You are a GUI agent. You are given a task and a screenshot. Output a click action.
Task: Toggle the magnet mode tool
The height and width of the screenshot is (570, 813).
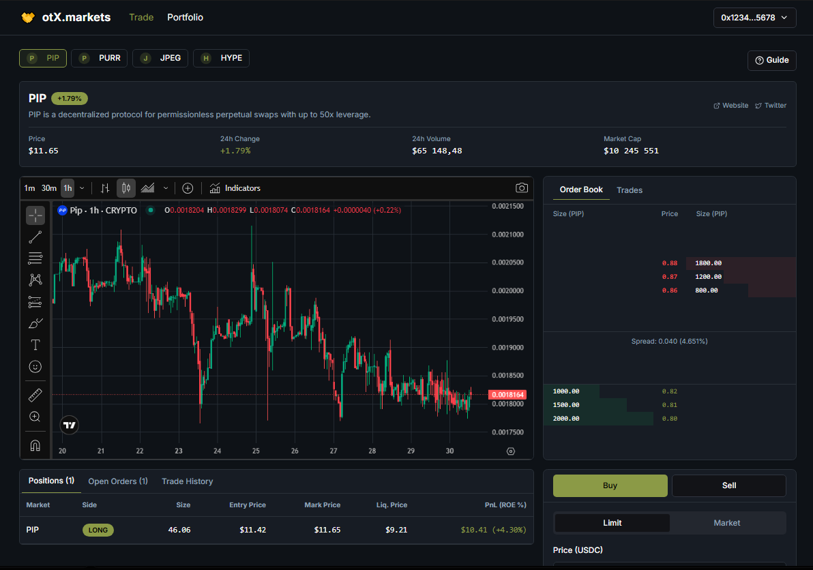click(x=35, y=445)
